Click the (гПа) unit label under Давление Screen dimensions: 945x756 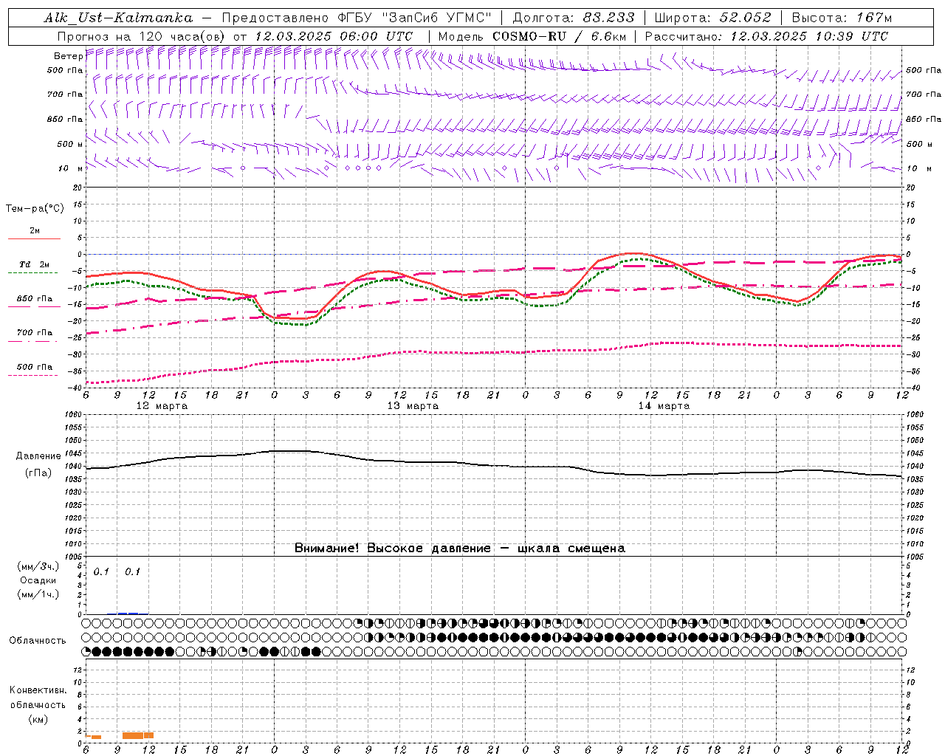click(38, 473)
